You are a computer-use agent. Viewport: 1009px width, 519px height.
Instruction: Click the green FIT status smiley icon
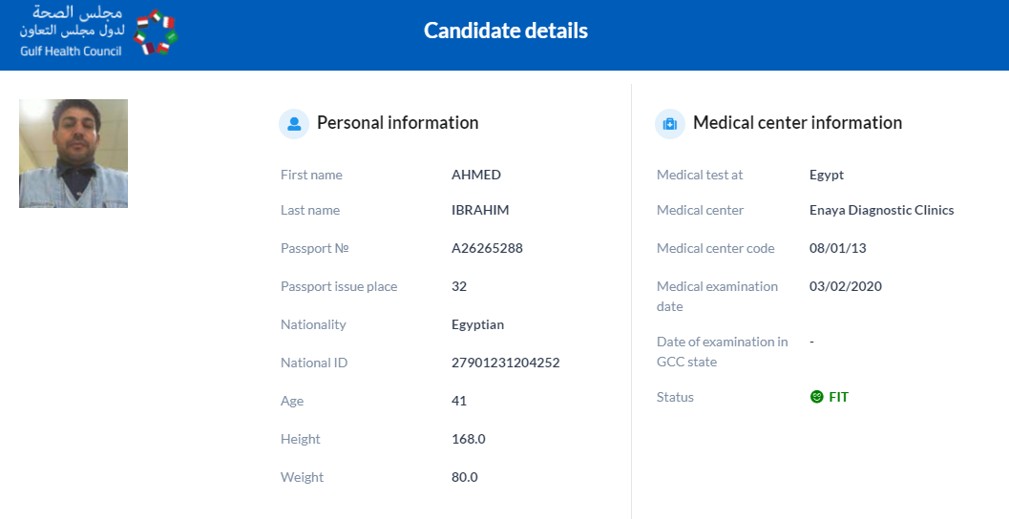[816, 397]
